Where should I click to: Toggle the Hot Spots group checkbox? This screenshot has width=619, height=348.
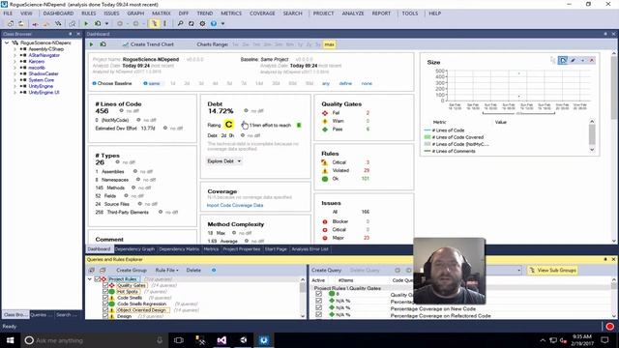click(105, 292)
